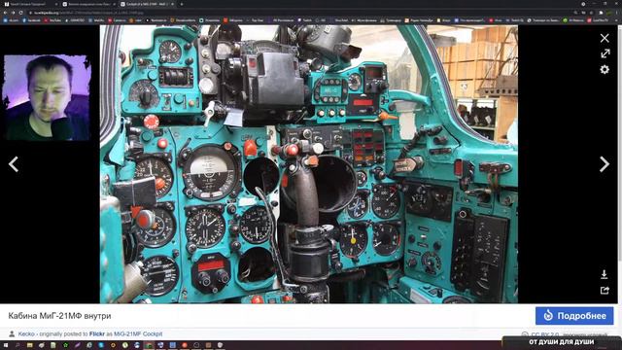Open the Flickr source link
622x350 pixels.
point(97,334)
